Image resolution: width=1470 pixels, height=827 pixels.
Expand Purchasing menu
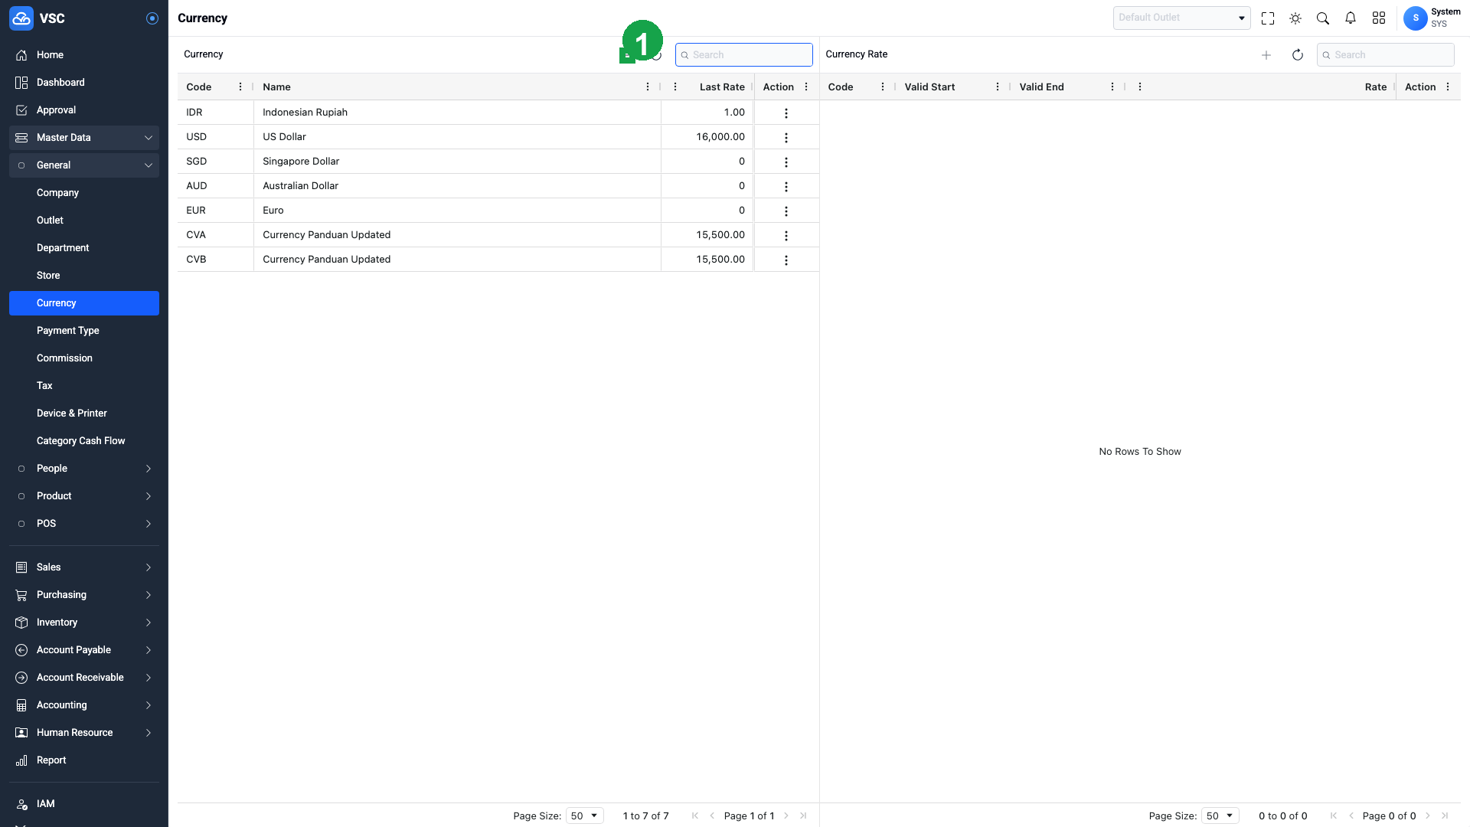pyautogui.click(x=84, y=595)
